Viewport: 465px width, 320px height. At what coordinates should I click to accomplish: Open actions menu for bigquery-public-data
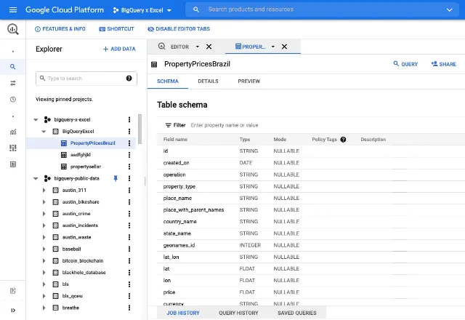coord(129,178)
